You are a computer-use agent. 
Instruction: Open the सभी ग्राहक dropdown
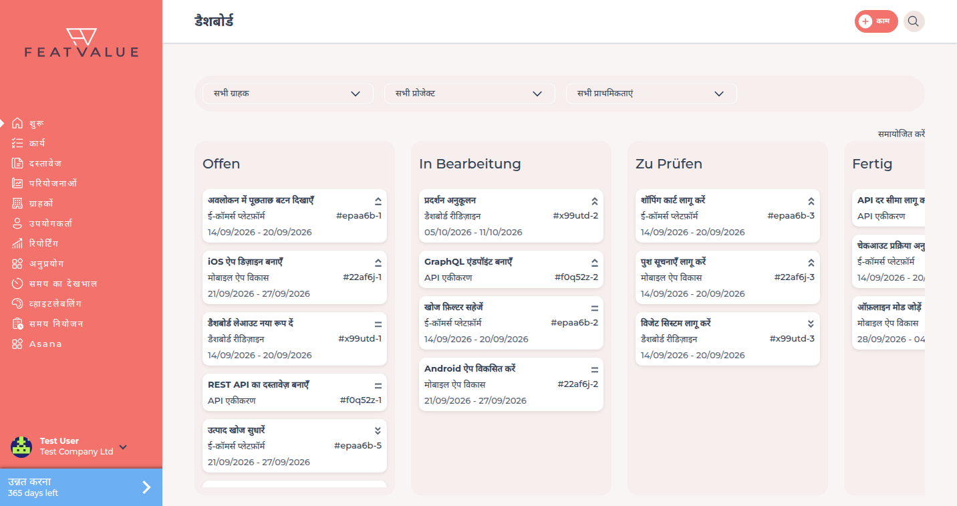click(x=288, y=94)
